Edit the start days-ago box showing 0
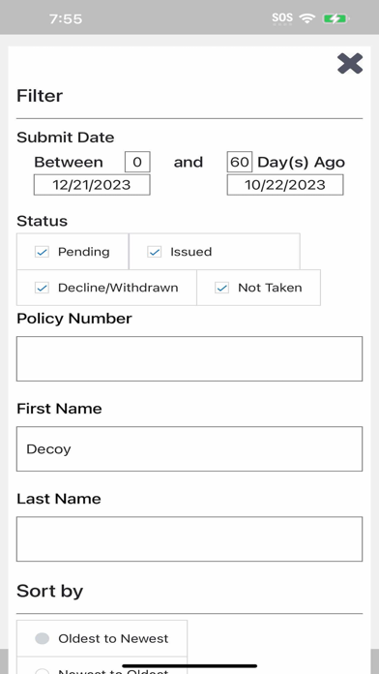The image size is (379, 674). (137, 162)
